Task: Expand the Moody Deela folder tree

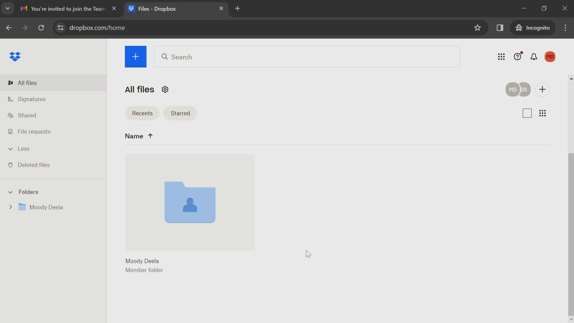Action: point(10,207)
